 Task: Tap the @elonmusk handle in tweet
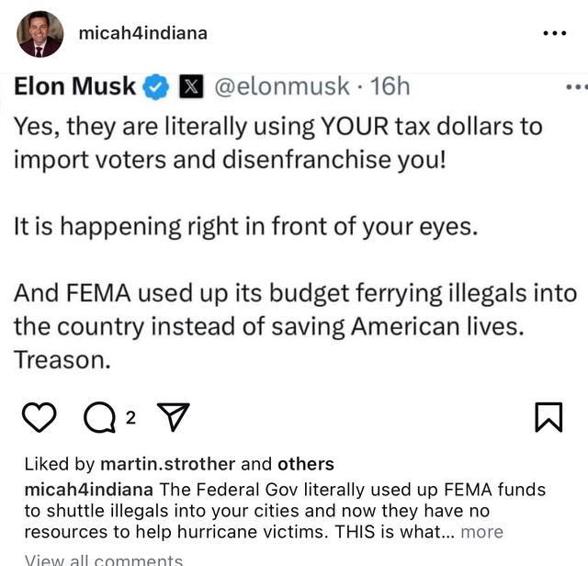click(x=281, y=87)
